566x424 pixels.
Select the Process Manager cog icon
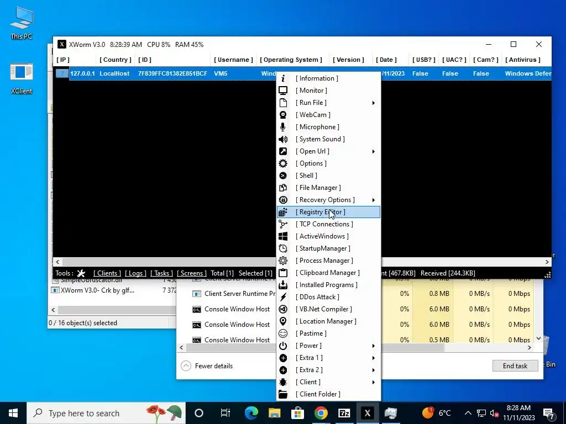pyautogui.click(x=283, y=261)
